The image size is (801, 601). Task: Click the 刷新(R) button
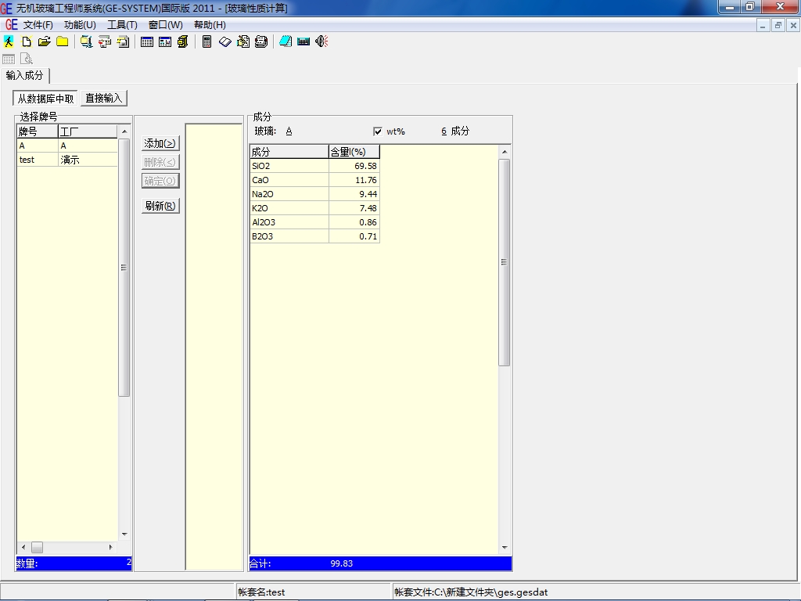click(x=160, y=206)
